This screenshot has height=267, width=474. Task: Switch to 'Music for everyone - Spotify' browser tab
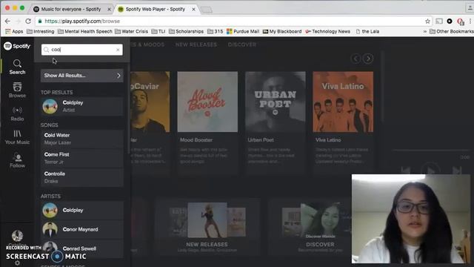71,9
